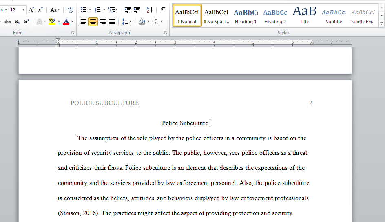Open Line and Paragraph Spacing menu
The width and height of the screenshot is (385, 222).
(126, 22)
